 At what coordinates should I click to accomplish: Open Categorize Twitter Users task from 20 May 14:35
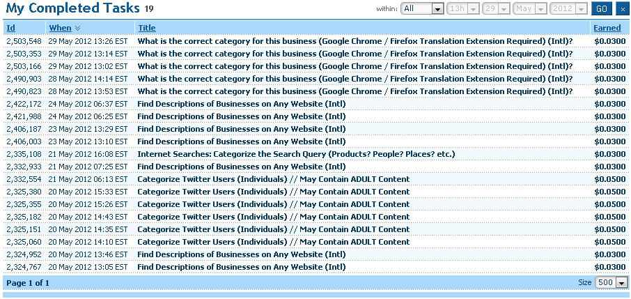click(x=274, y=229)
